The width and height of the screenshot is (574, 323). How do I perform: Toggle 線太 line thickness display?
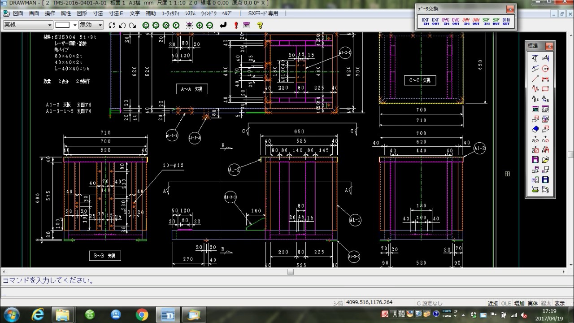pos(546,303)
